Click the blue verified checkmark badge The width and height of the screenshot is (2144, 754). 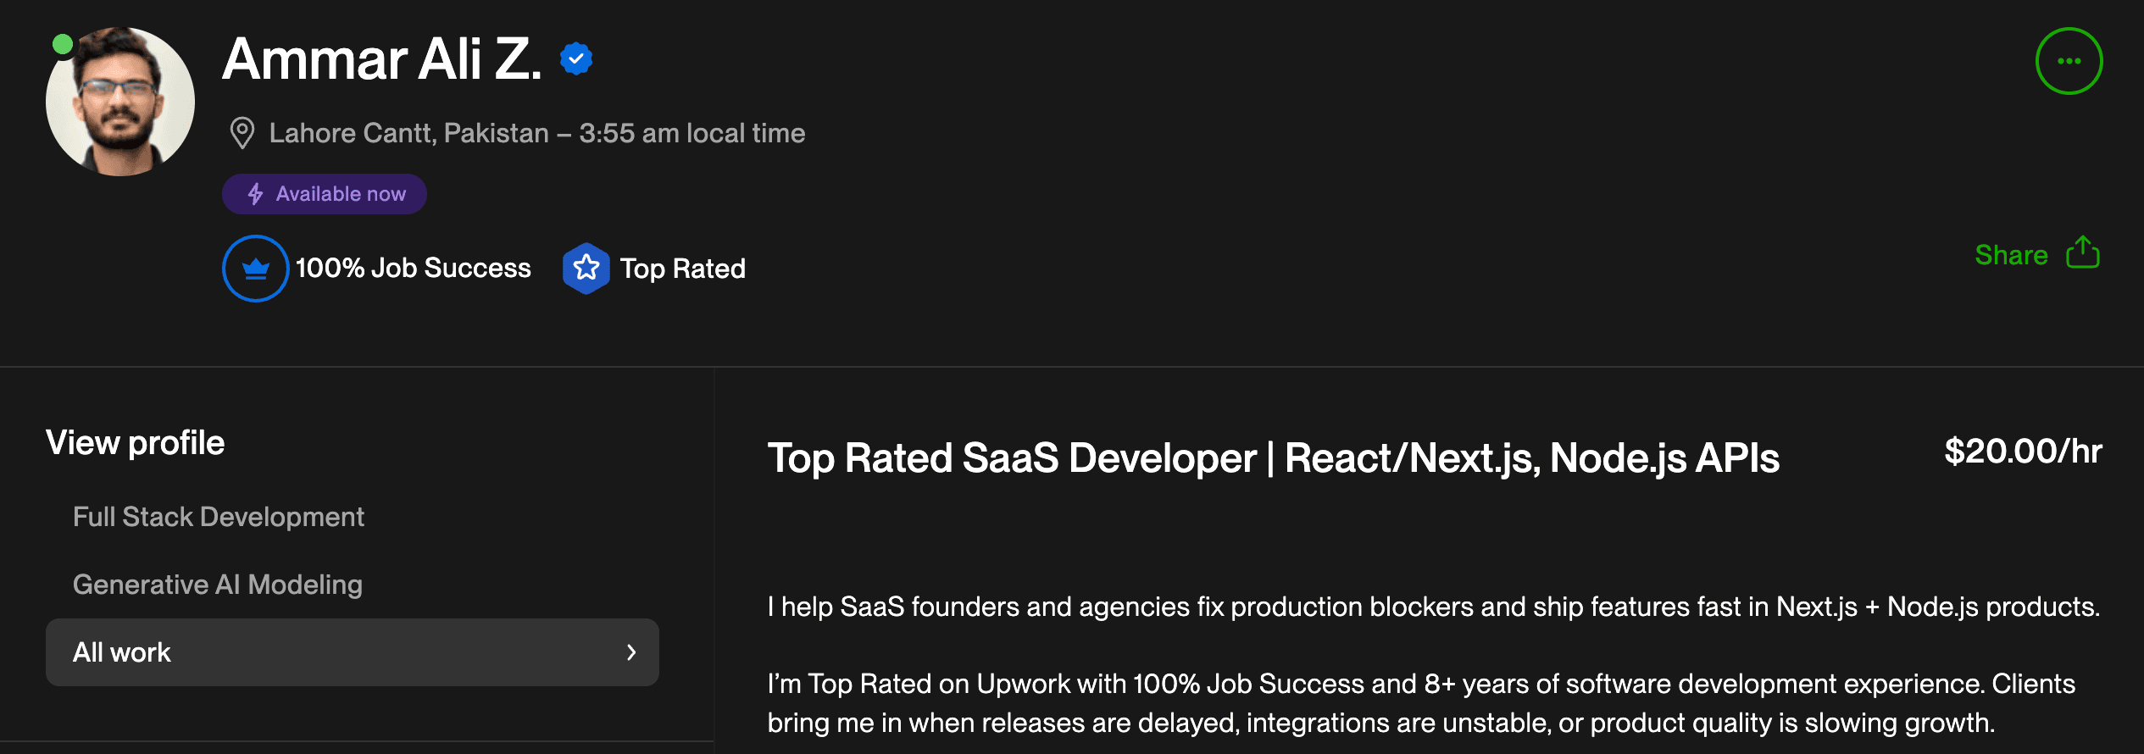point(576,58)
